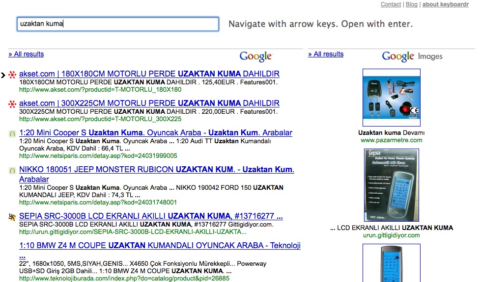Image resolution: width=480 pixels, height=282 pixels.
Task: Open the Blog link
Action: (x=411, y=4)
